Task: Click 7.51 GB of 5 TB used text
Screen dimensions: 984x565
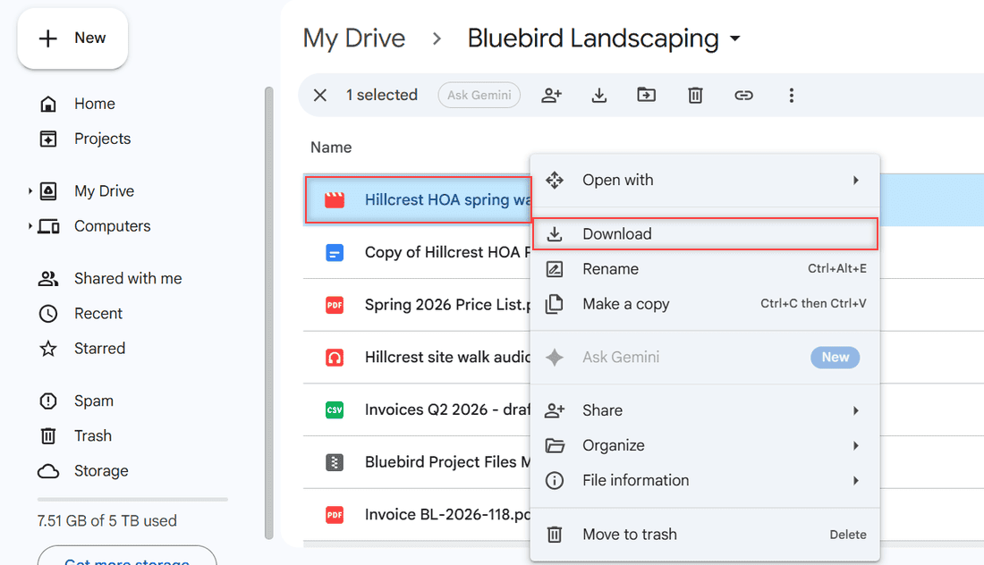Action: pyautogui.click(x=106, y=520)
